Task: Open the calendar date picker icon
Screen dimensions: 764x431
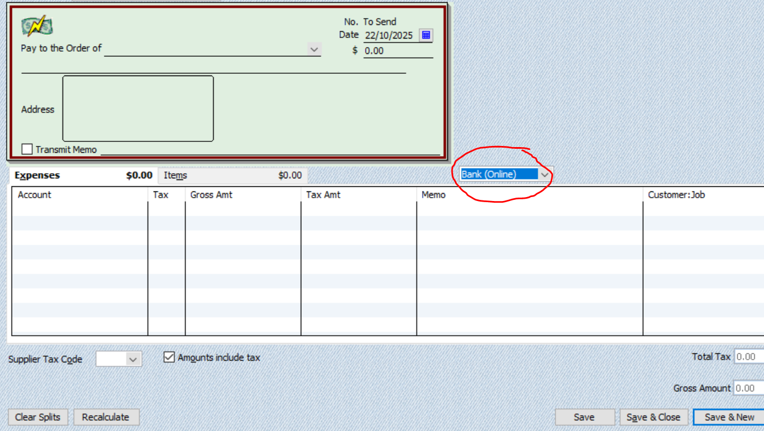Action: coord(426,35)
